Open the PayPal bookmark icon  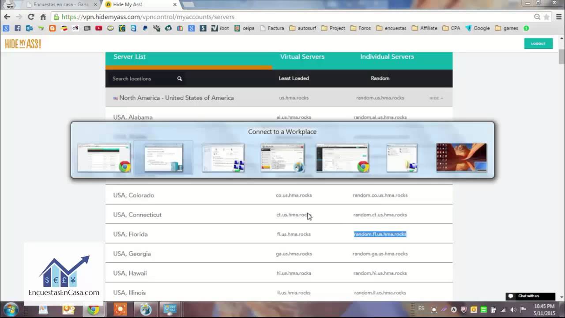point(145,28)
